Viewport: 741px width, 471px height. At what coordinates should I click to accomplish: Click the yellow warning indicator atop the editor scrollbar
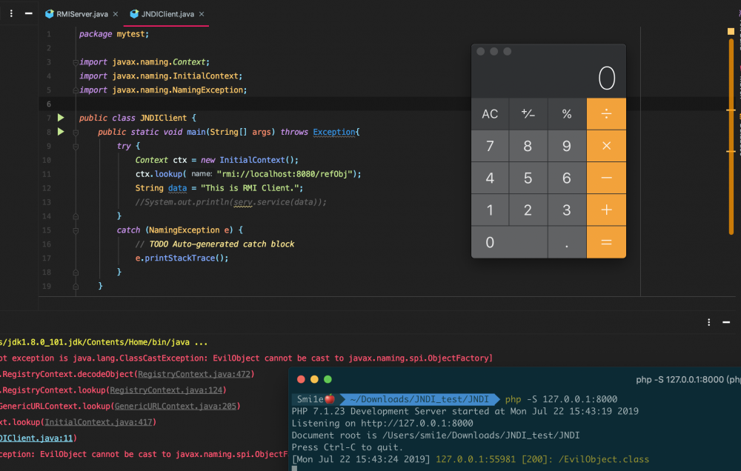(x=731, y=32)
